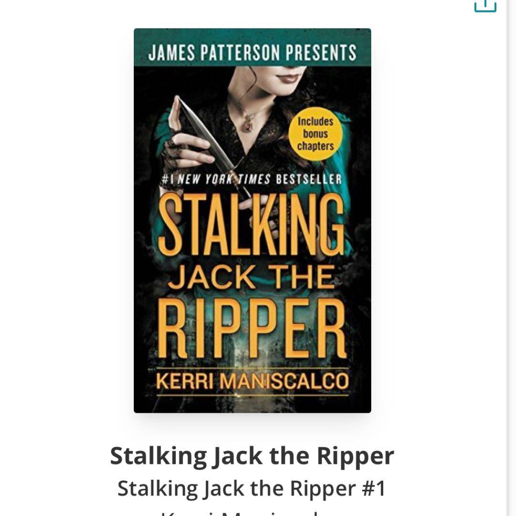Click '#1 New York Times Bestseller' cover text

(252, 179)
